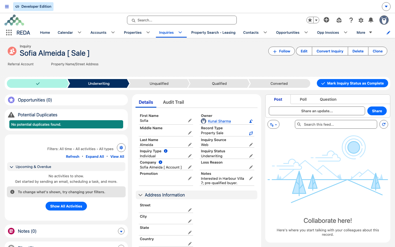Open the feed sort options dropdown

coord(273,124)
